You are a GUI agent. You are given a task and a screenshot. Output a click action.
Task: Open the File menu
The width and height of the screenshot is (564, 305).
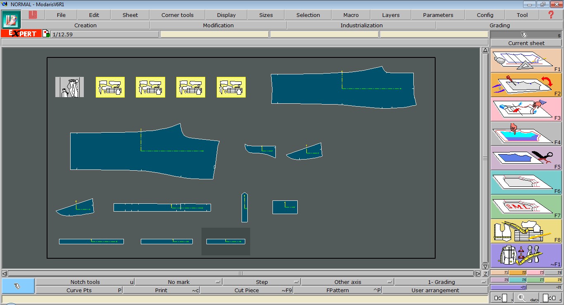61,15
